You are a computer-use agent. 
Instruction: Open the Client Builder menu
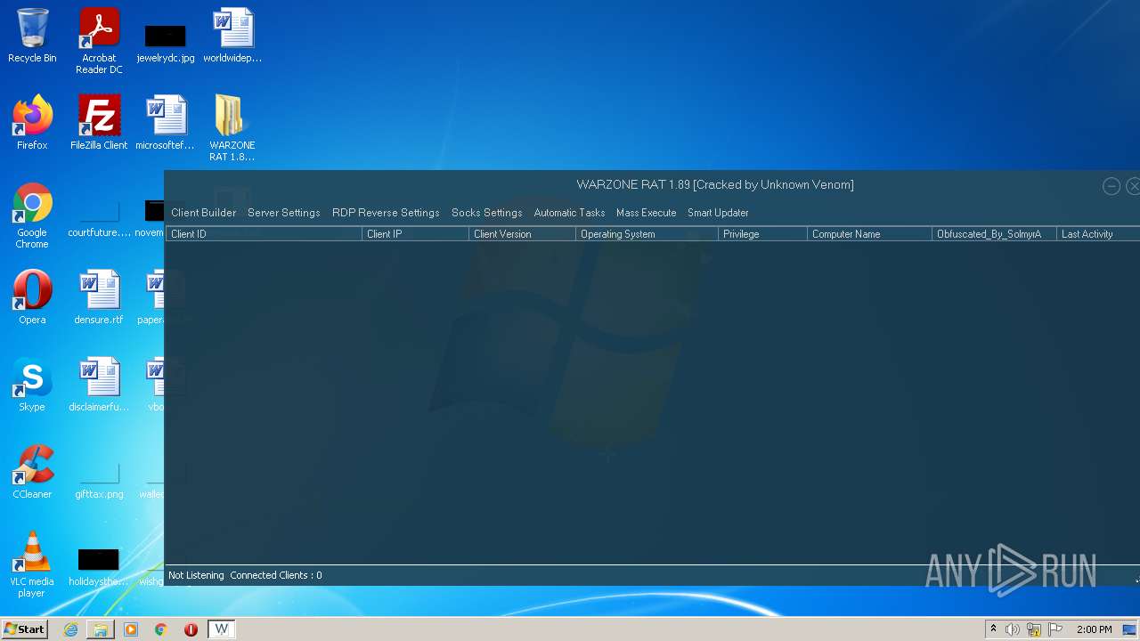pos(203,213)
